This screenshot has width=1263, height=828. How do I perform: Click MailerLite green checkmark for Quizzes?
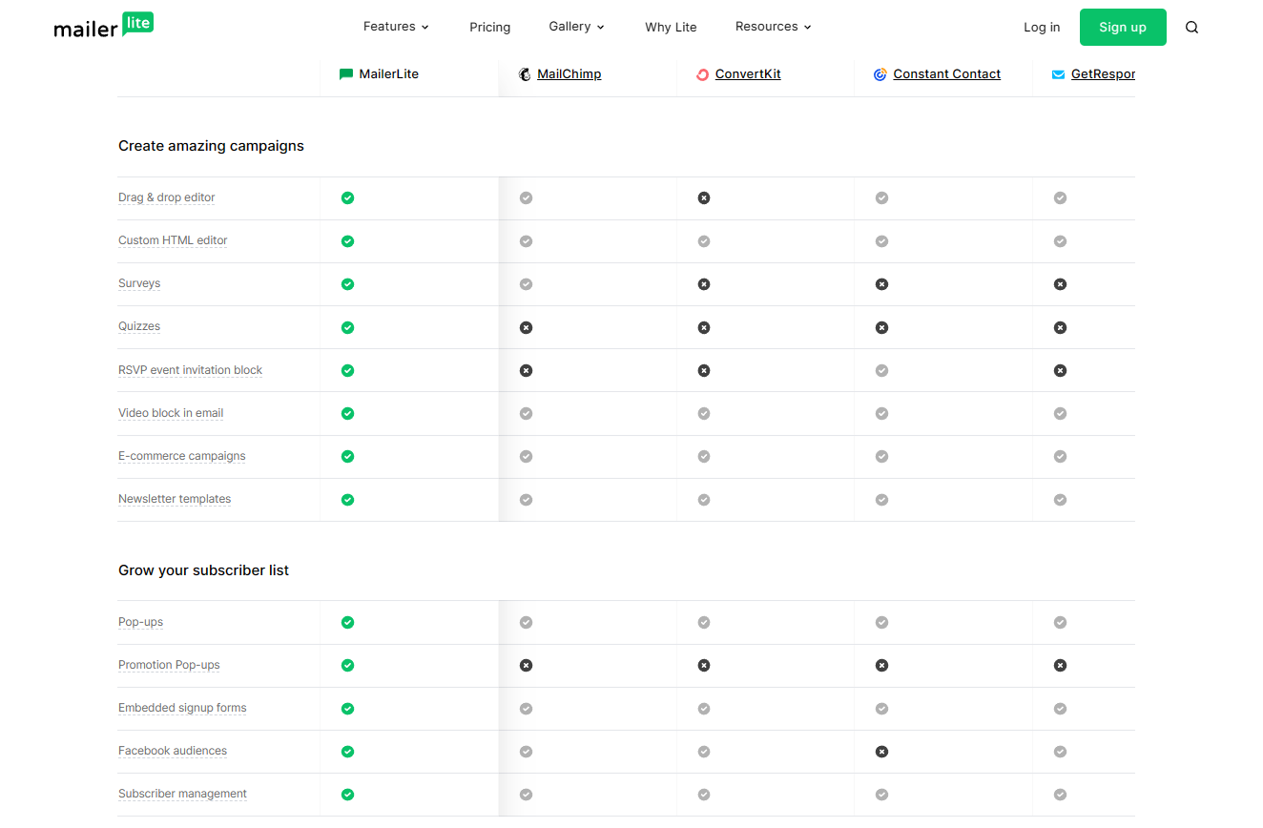tap(348, 327)
